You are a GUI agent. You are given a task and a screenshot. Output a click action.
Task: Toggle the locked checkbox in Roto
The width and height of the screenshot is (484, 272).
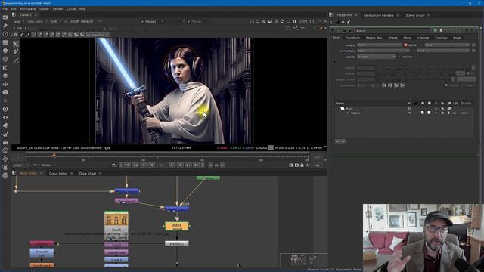462,85
